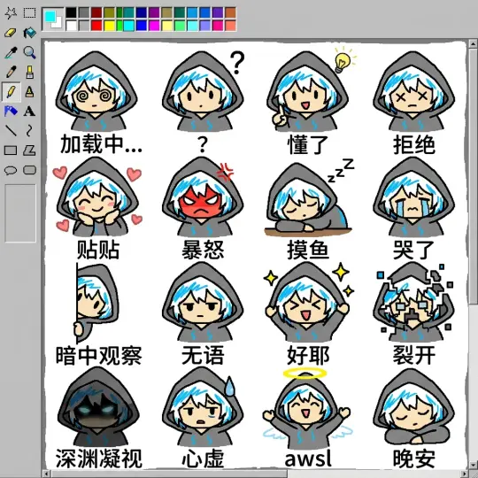
Task: Select the straight line tool
Action: 11,130
